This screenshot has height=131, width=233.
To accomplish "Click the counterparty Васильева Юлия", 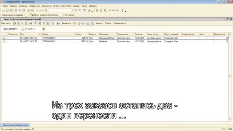I will (x=106, y=38).
